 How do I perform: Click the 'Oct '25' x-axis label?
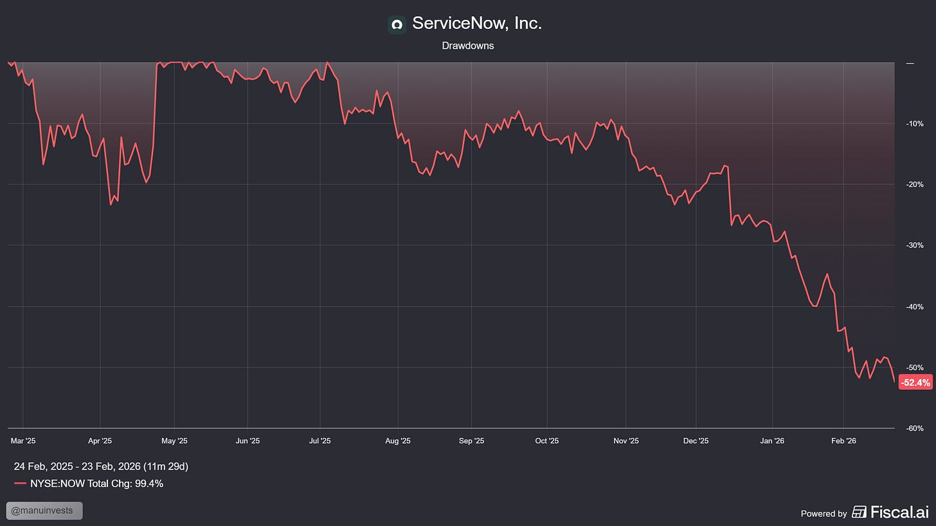coord(546,441)
